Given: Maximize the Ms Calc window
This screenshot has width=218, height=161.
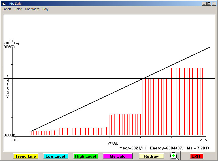Looking at the screenshot, I should [x=209, y=4].
